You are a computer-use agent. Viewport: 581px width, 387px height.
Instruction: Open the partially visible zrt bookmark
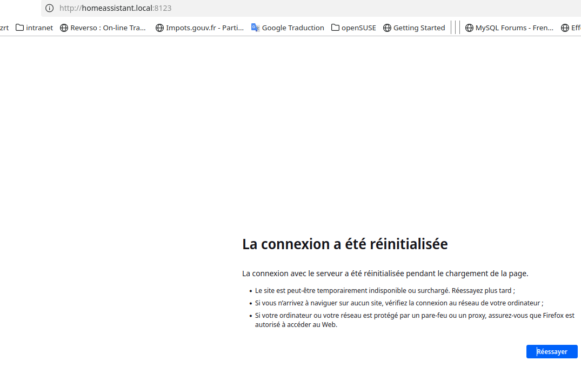pyautogui.click(x=4, y=28)
